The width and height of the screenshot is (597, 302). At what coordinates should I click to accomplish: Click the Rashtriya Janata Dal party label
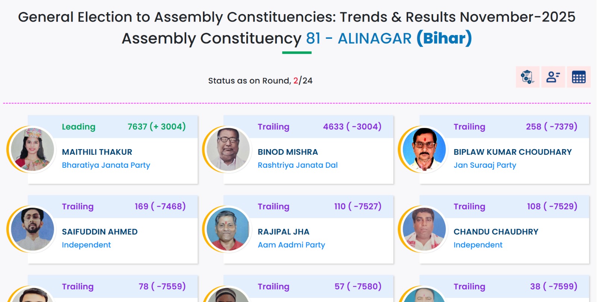click(297, 165)
